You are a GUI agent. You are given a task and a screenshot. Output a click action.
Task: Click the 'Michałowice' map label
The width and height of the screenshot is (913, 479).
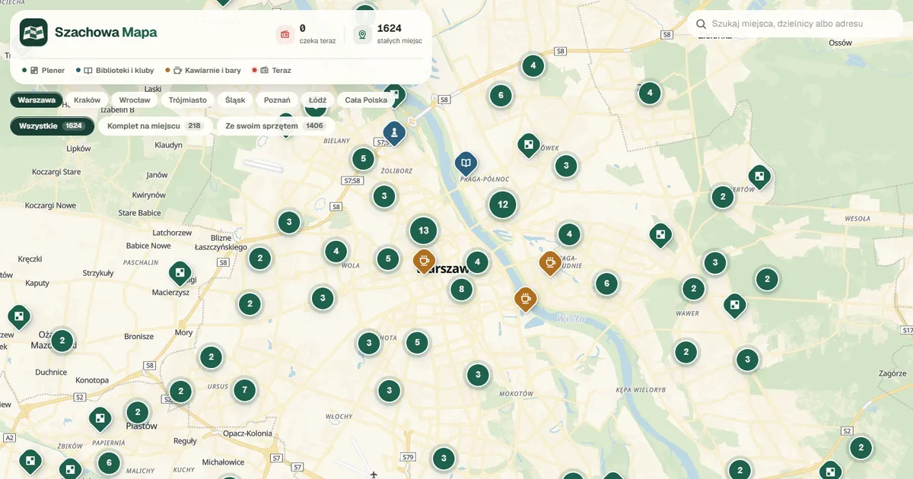[x=223, y=462]
